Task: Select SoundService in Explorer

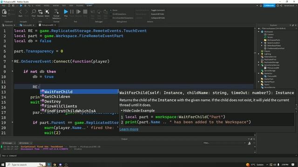Action: click(270, 87)
